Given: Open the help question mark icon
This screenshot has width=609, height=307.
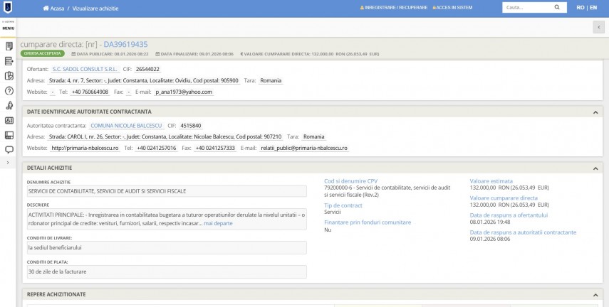Looking at the screenshot, I should pos(9,91).
